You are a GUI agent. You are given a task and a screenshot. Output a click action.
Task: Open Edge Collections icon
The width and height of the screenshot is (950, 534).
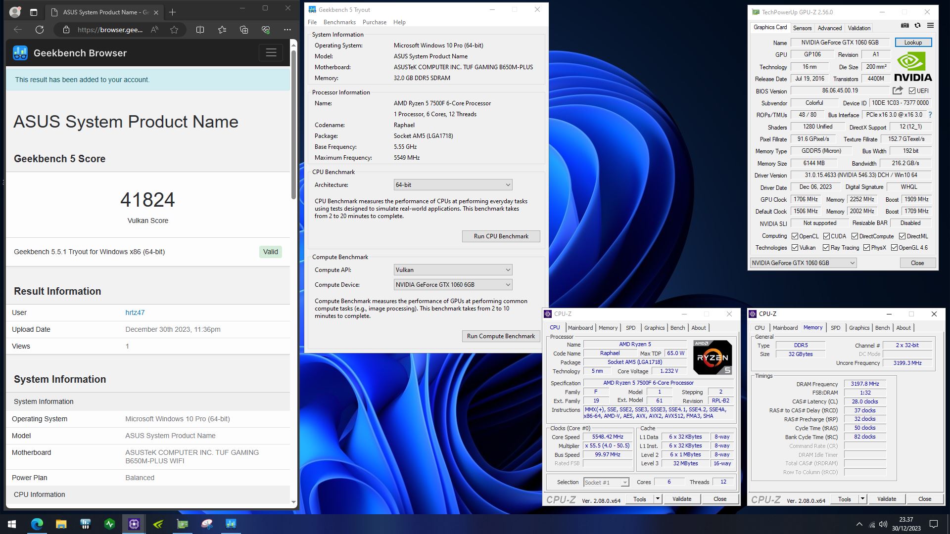(244, 30)
